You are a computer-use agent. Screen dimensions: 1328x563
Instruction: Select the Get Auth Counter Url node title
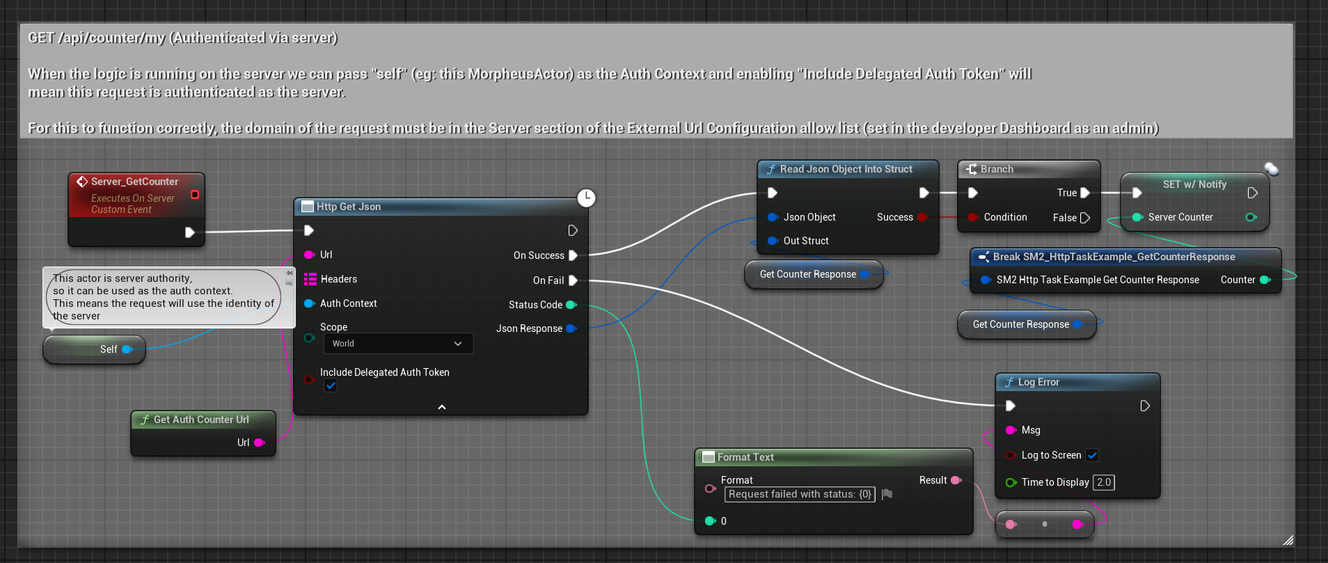(x=201, y=420)
